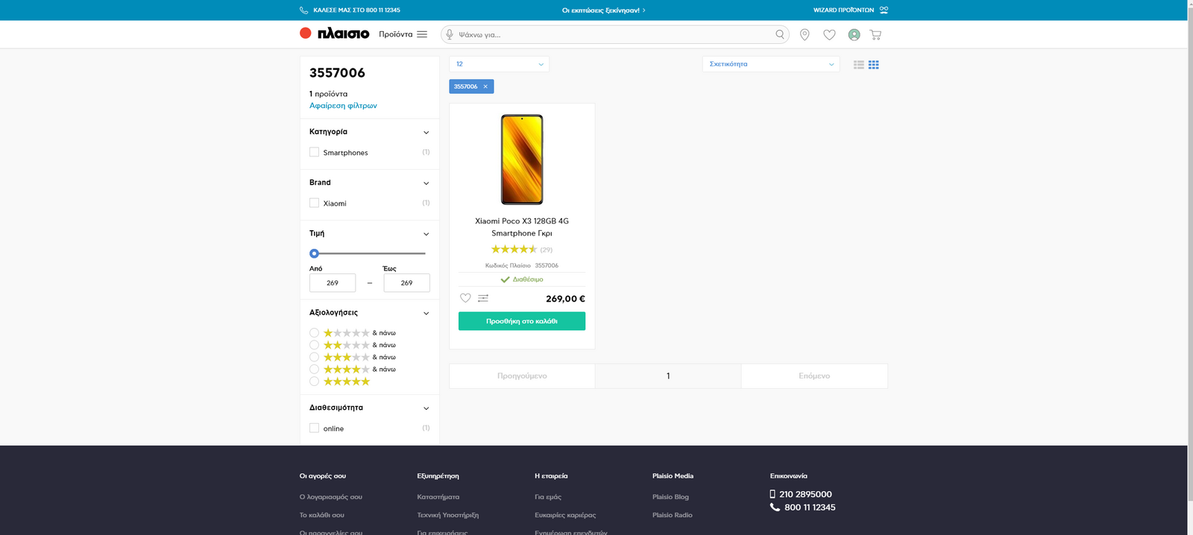
Task: Select two stars and up rating
Action: pyautogui.click(x=314, y=345)
